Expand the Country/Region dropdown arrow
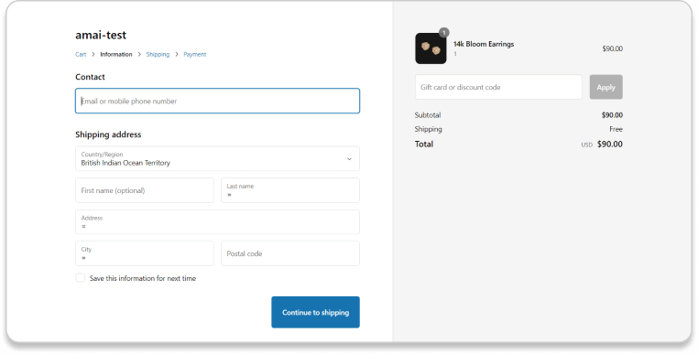698x354 pixels. [x=349, y=159]
